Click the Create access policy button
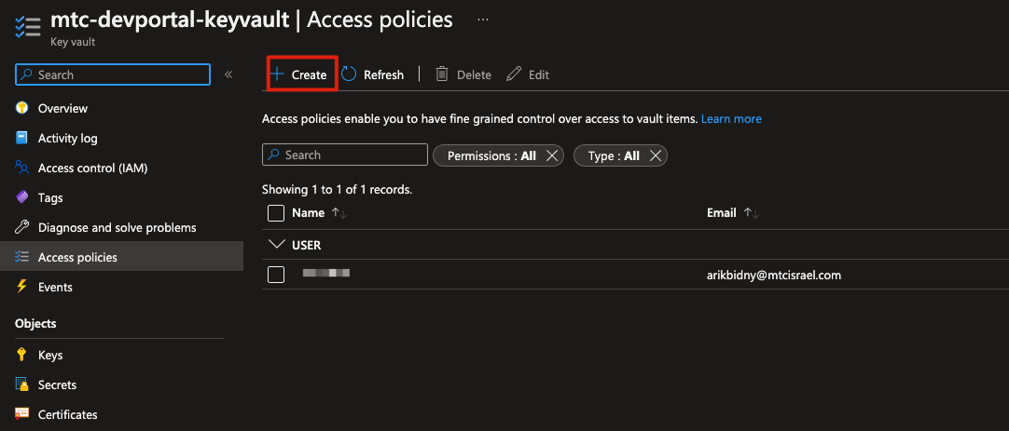 click(x=299, y=74)
